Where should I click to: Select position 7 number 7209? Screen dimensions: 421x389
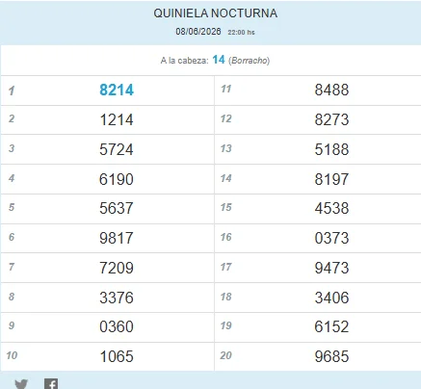117,268
